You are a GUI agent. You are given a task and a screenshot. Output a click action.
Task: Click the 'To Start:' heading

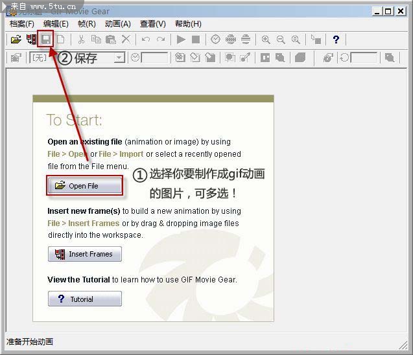point(74,120)
